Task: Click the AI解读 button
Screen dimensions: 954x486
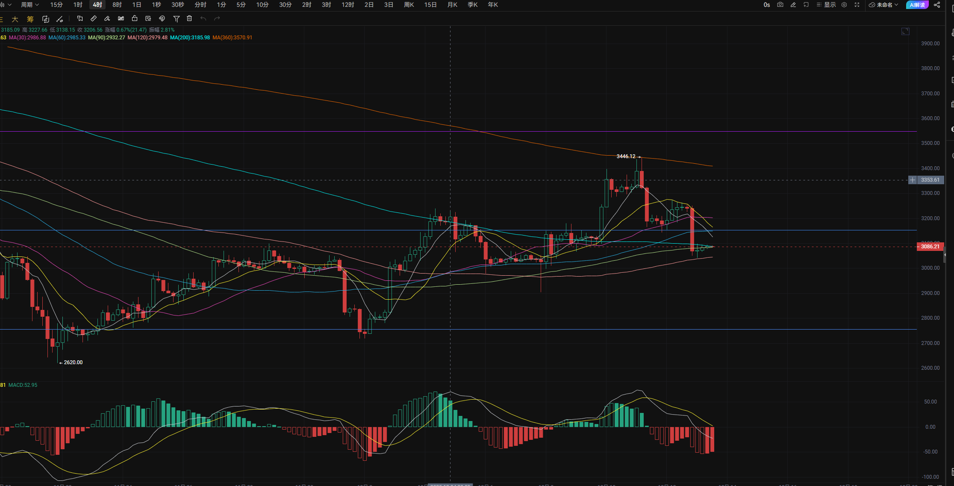Action: (917, 5)
